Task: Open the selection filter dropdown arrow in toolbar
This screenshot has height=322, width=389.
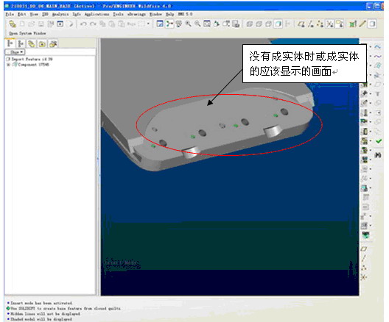Action: pyautogui.click(x=148, y=24)
